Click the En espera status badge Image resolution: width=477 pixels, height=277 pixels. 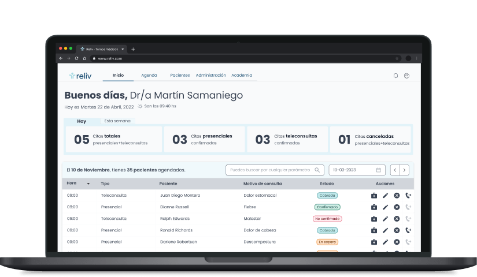(x=327, y=242)
